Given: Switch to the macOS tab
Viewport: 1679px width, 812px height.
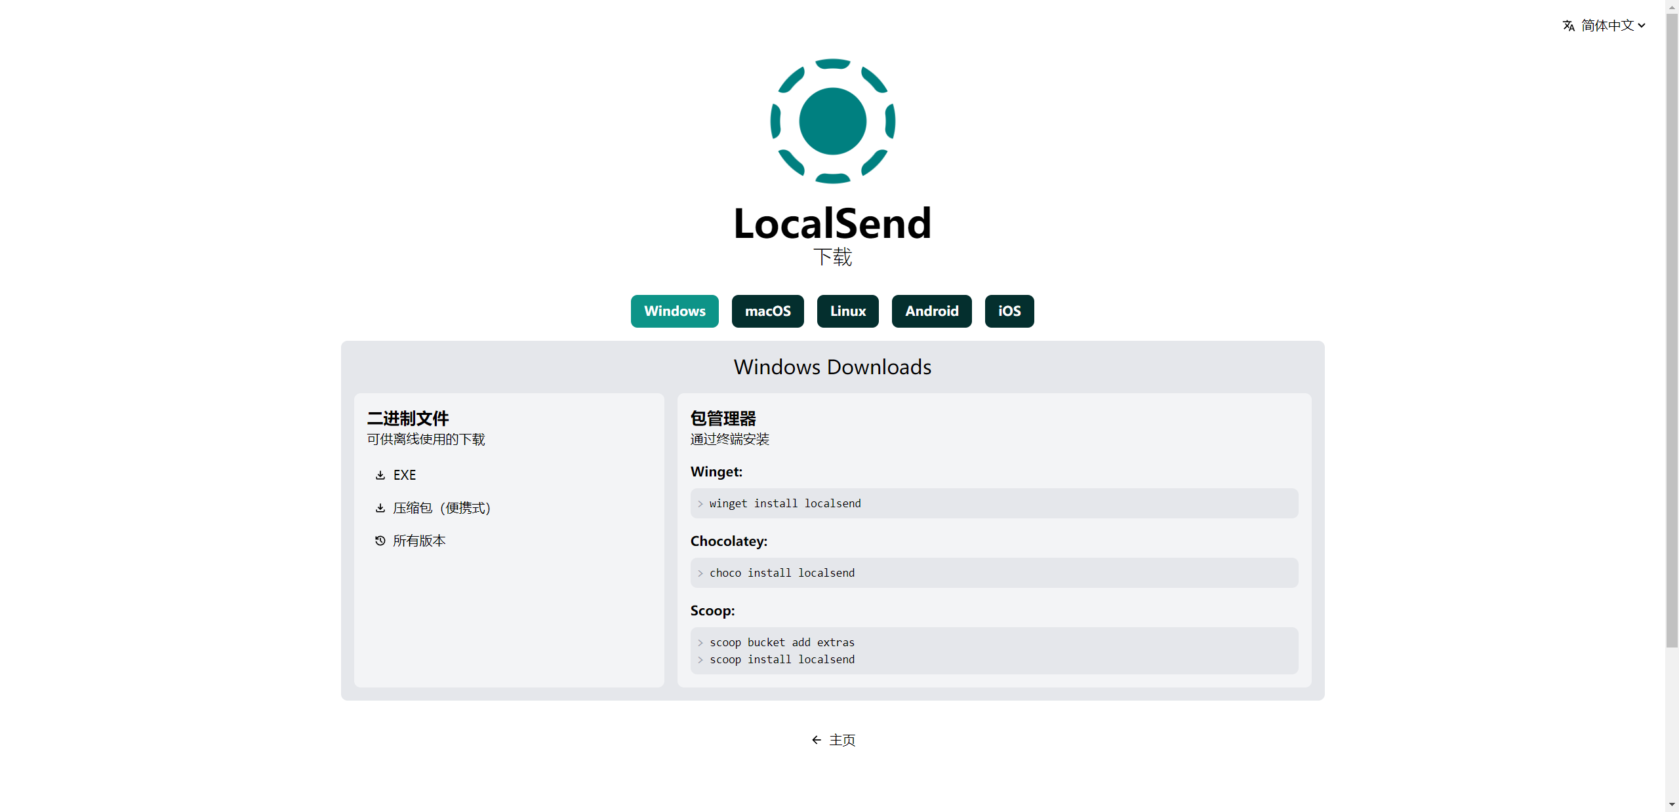Looking at the screenshot, I should [767, 311].
